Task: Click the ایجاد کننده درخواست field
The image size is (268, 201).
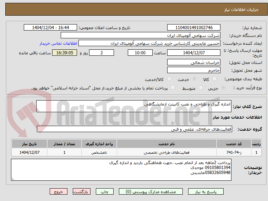Action: (x=149, y=43)
